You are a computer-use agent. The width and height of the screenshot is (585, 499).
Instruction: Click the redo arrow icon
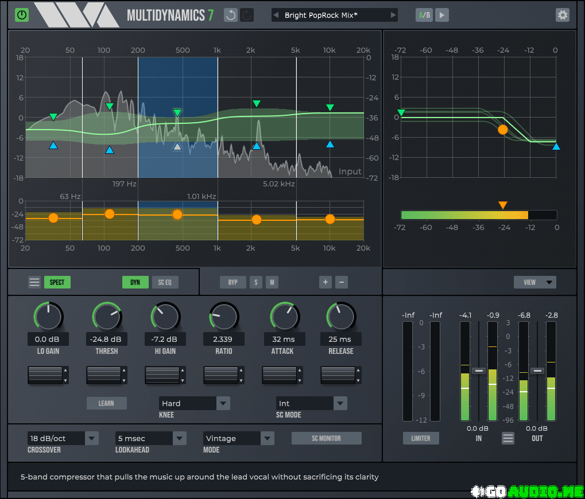(x=247, y=15)
